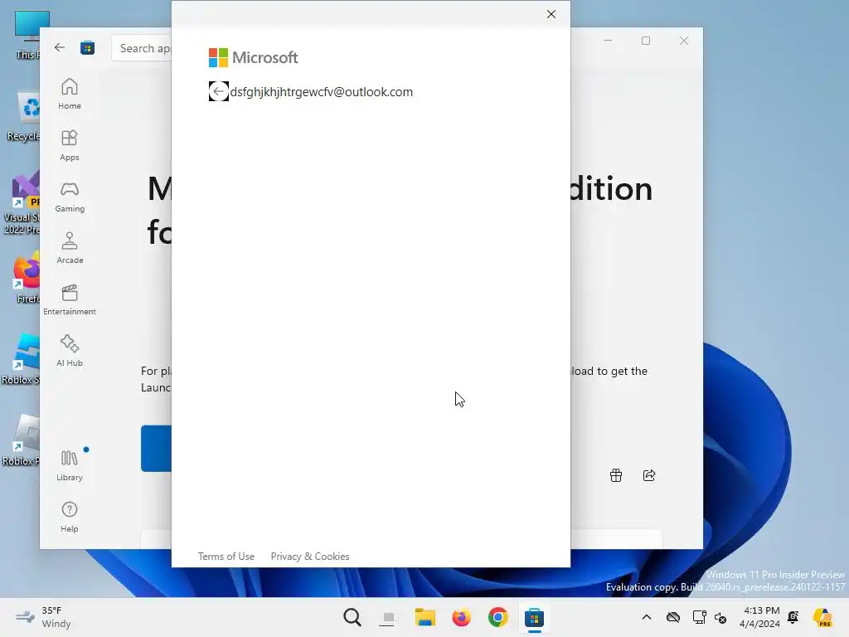Open Gaming section in Store sidebar
This screenshot has height=637, width=849.
click(70, 197)
